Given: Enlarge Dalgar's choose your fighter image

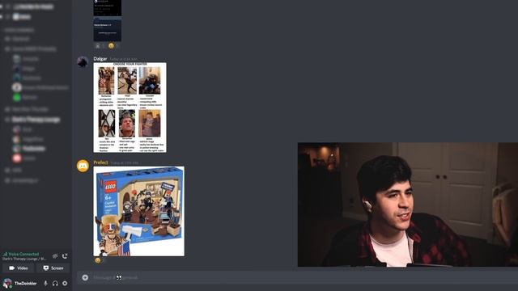Looking at the screenshot, I should tap(129, 108).
